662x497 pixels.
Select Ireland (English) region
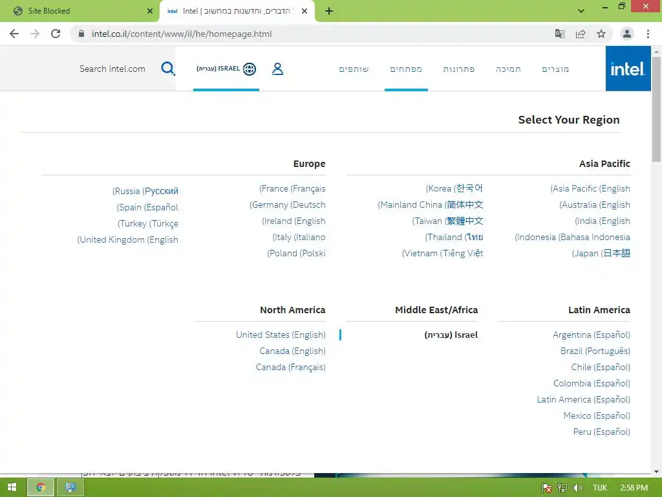(x=294, y=221)
